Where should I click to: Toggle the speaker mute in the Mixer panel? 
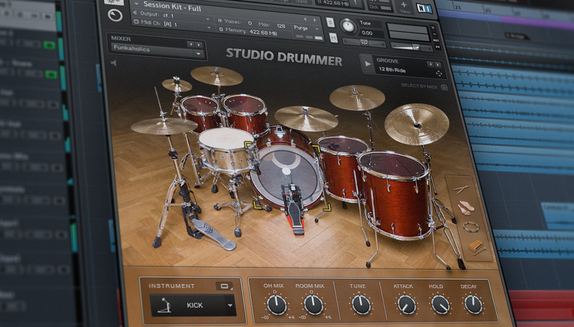tap(115, 62)
